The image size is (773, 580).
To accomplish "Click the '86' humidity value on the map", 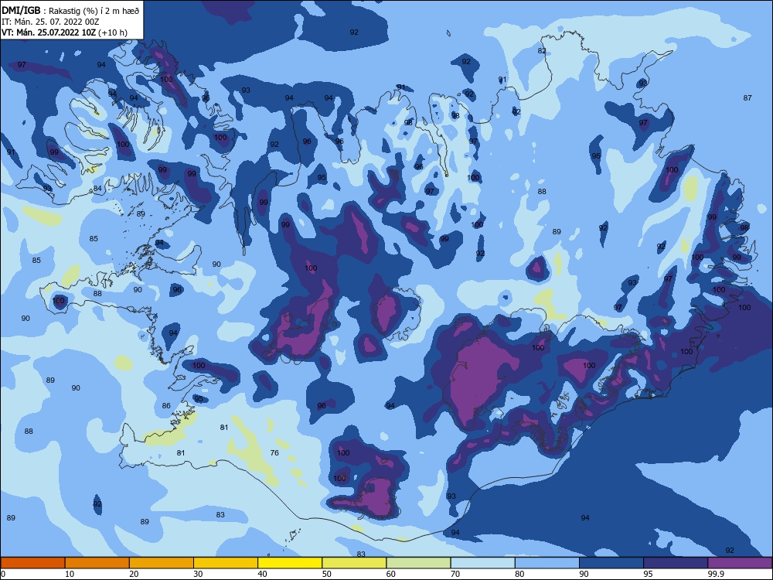I will tap(166, 406).
